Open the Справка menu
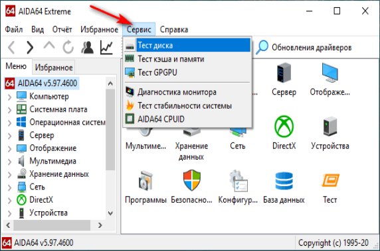 click(174, 30)
